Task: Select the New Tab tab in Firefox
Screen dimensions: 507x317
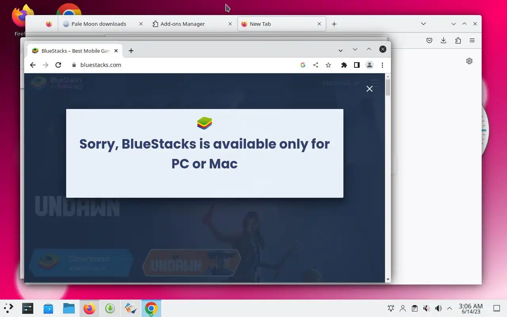Action: pyautogui.click(x=282, y=24)
